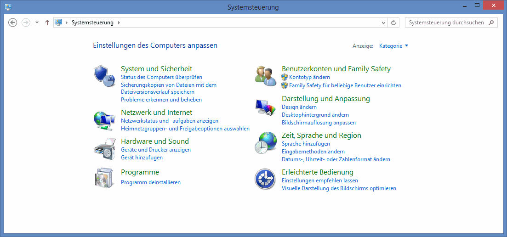Screen dimensions: 507x237
Task: Click the Programme software box icon
Action: tap(104, 178)
